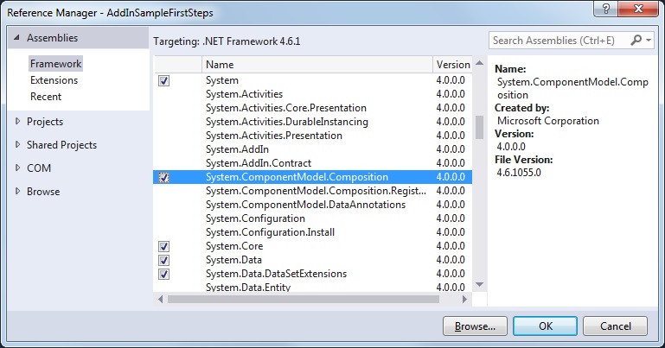
Task: Select the Recent category
Action: pos(46,97)
